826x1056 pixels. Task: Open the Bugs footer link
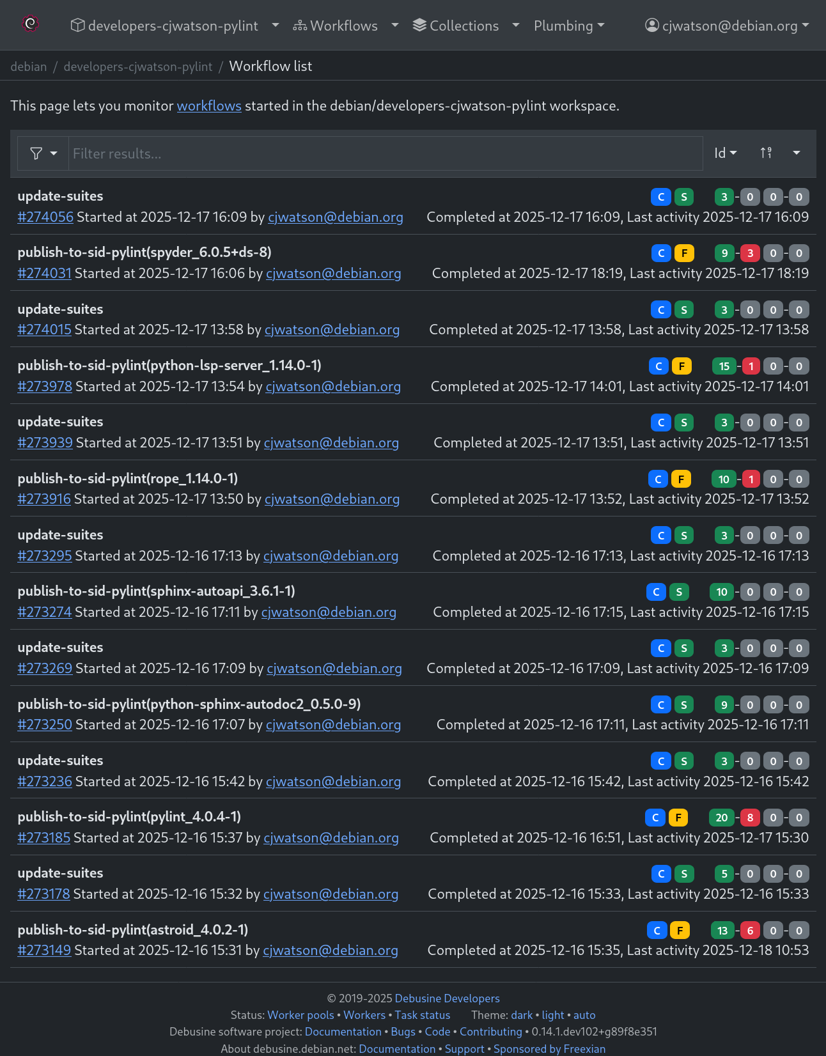[403, 1032]
